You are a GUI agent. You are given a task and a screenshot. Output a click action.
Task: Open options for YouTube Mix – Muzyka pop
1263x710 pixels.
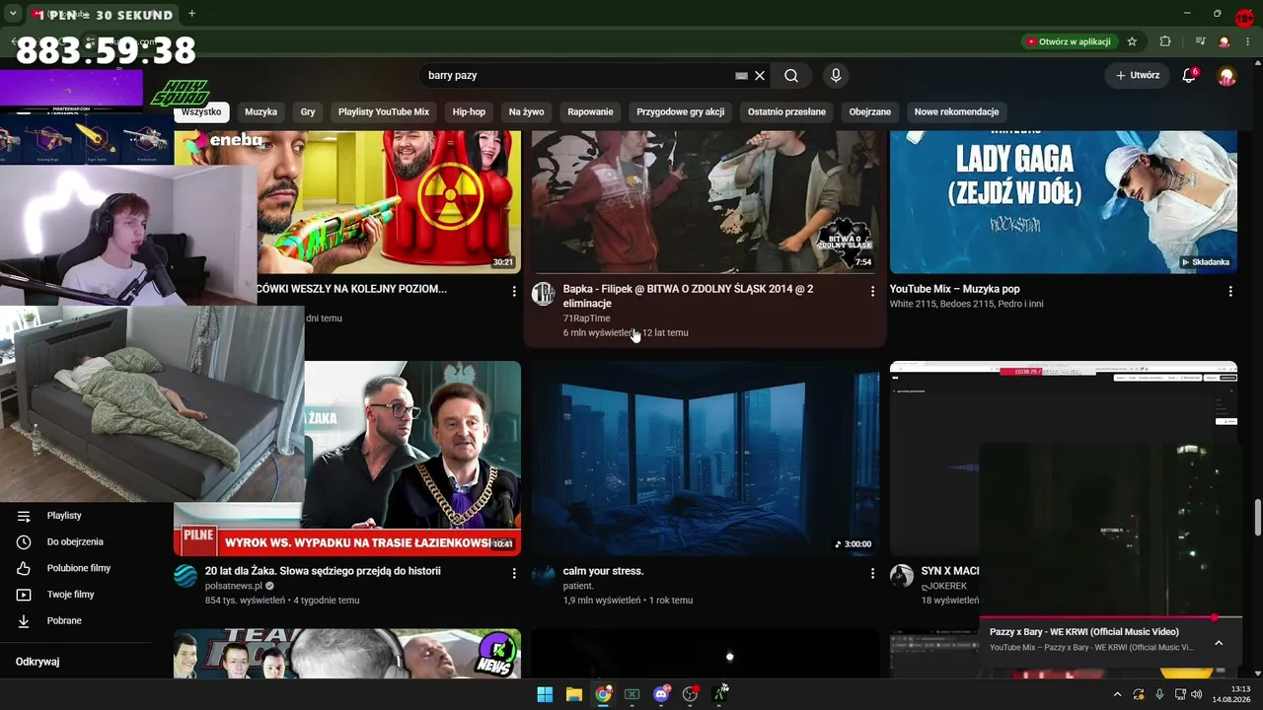[x=1229, y=291]
